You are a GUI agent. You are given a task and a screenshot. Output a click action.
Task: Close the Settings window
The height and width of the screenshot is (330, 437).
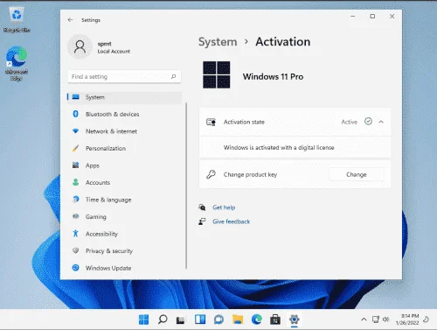[x=392, y=17]
